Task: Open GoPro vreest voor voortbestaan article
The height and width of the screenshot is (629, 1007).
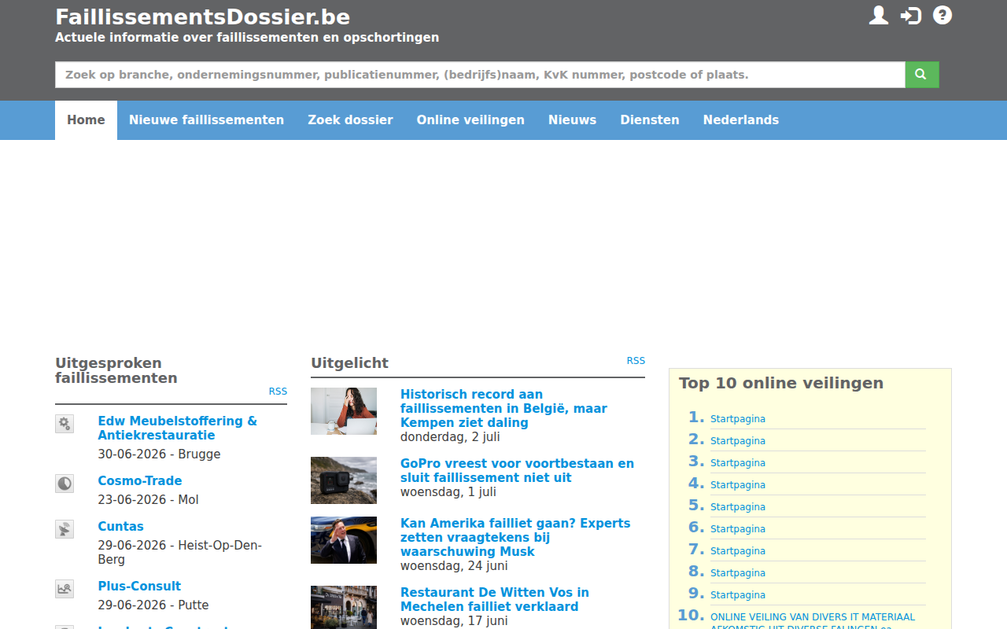Action: point(517,471)
